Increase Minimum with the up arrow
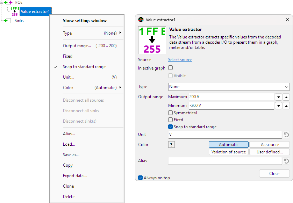This screenshot has width=293, height=203. point(286,106)
